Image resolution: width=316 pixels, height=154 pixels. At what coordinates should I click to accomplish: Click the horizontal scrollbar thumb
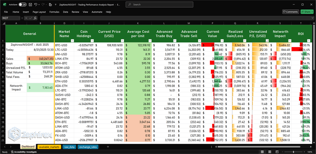[259, 147]
